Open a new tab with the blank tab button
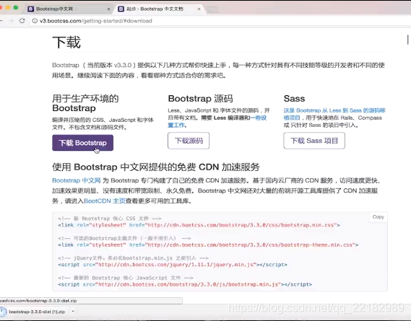Viewport: 411px width, 321px height. coord(212,9)
